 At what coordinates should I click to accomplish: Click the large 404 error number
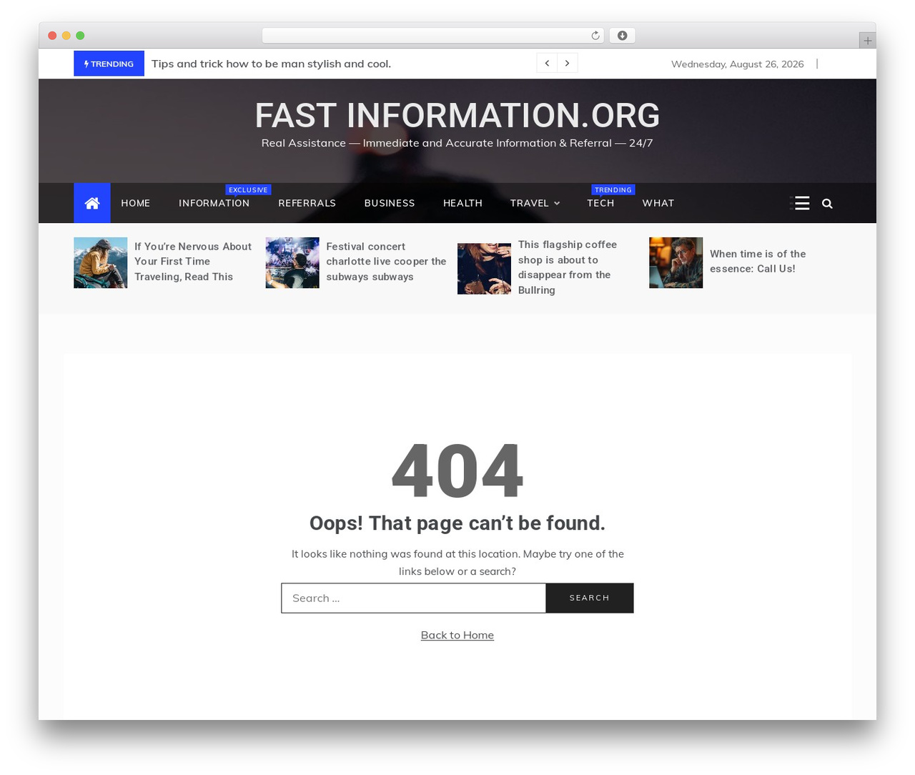coord(457,470)
